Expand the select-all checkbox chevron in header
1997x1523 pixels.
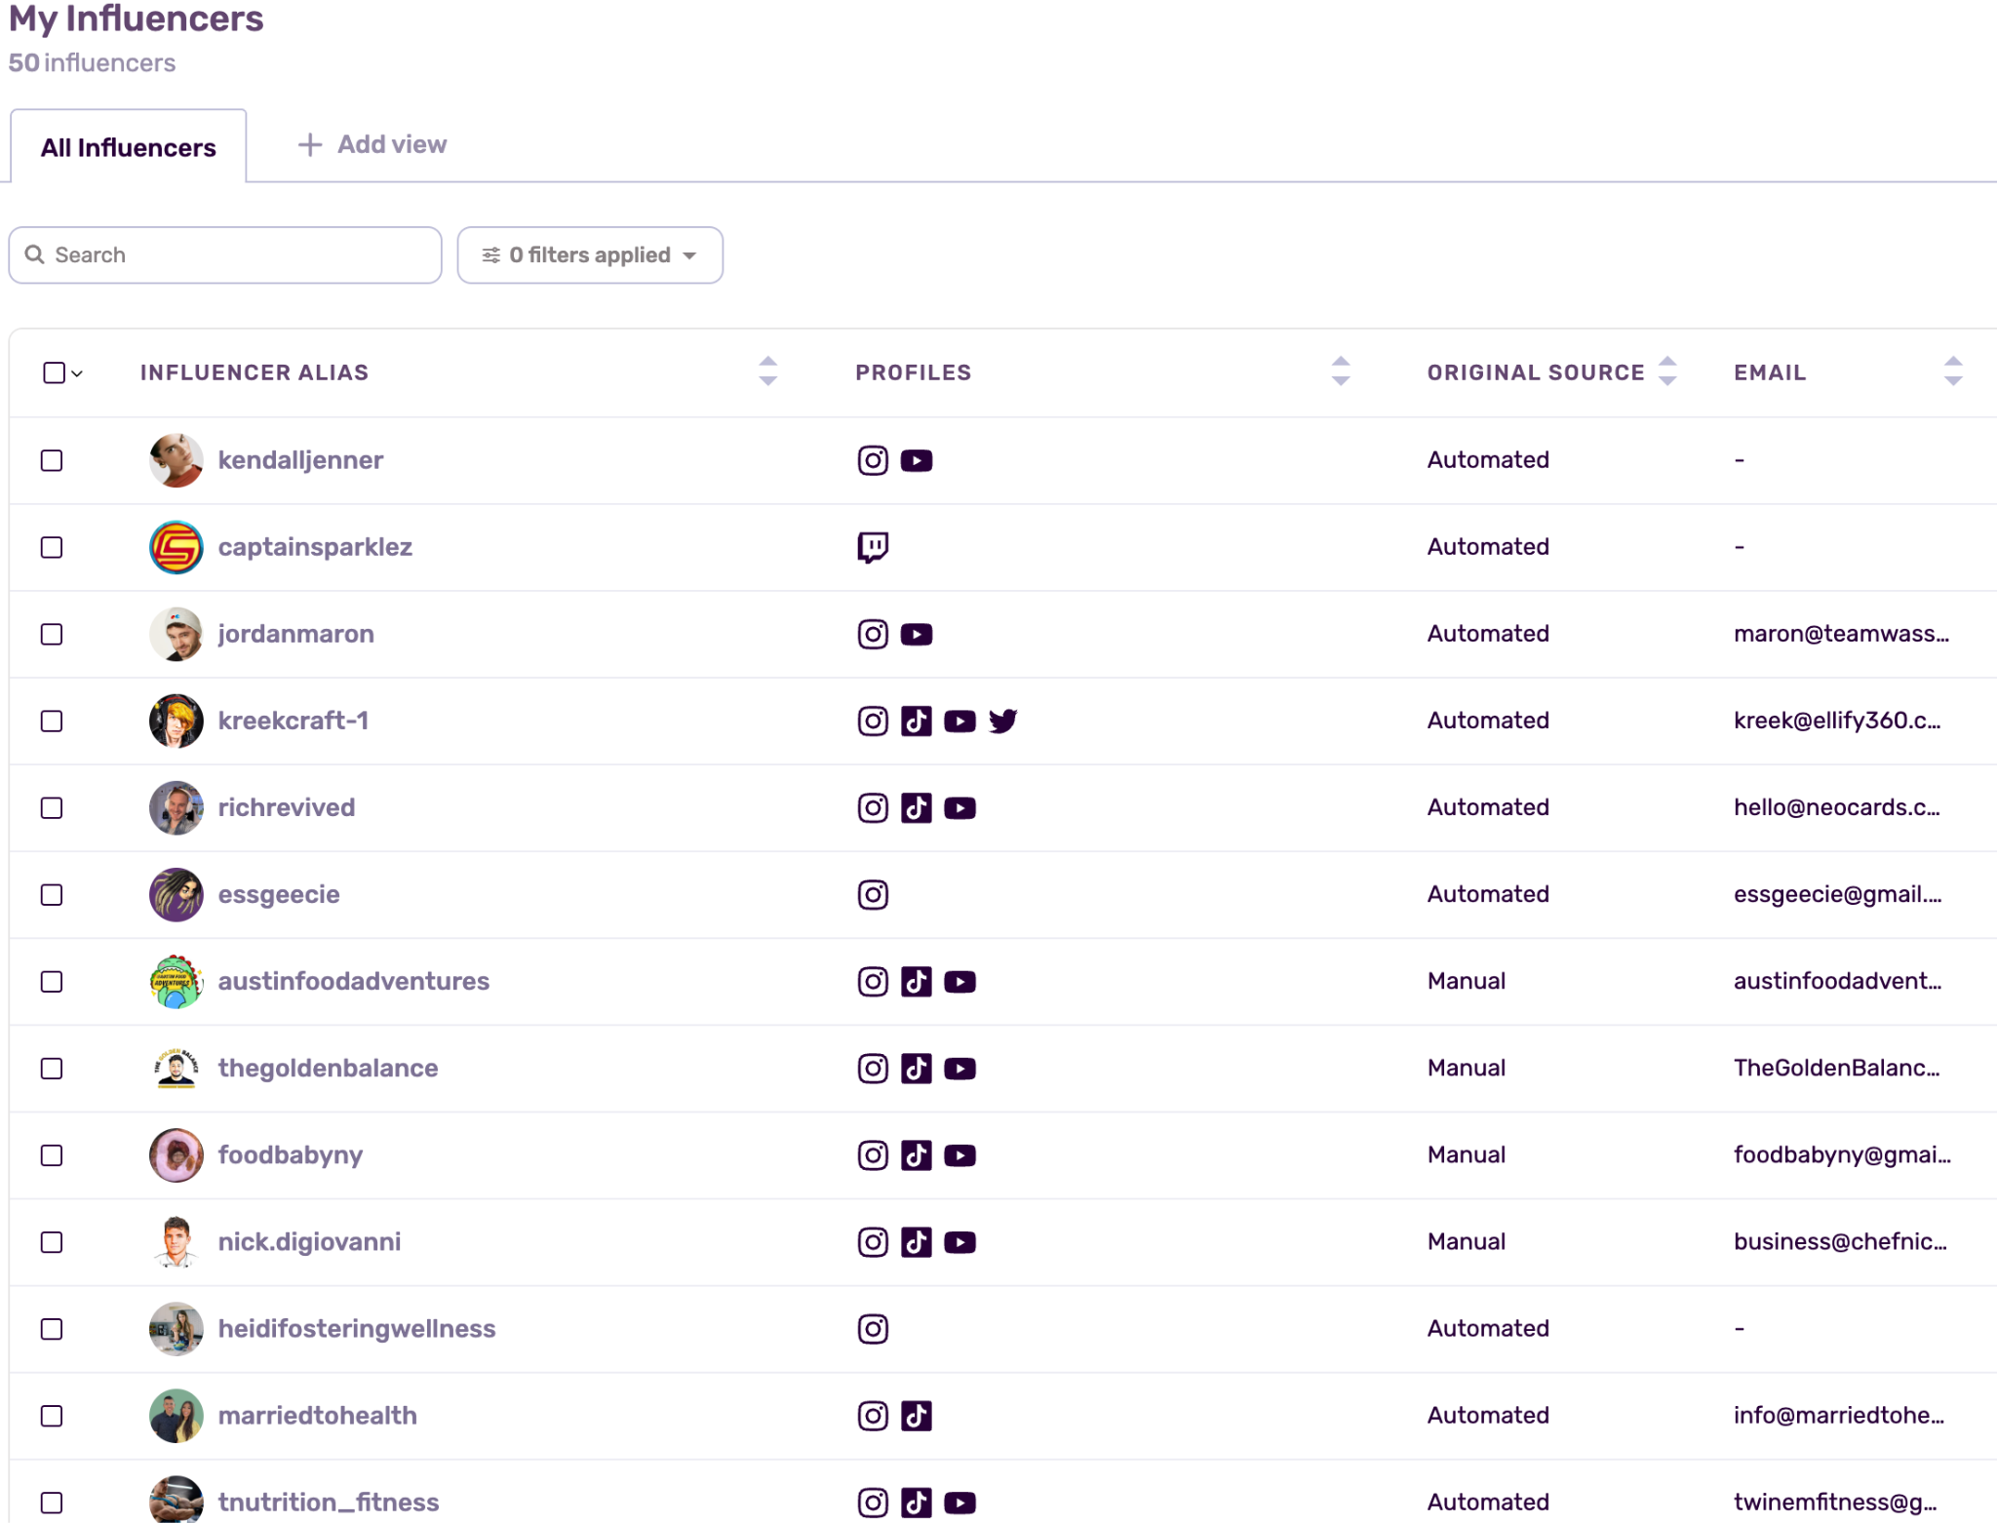click(78, 373)
